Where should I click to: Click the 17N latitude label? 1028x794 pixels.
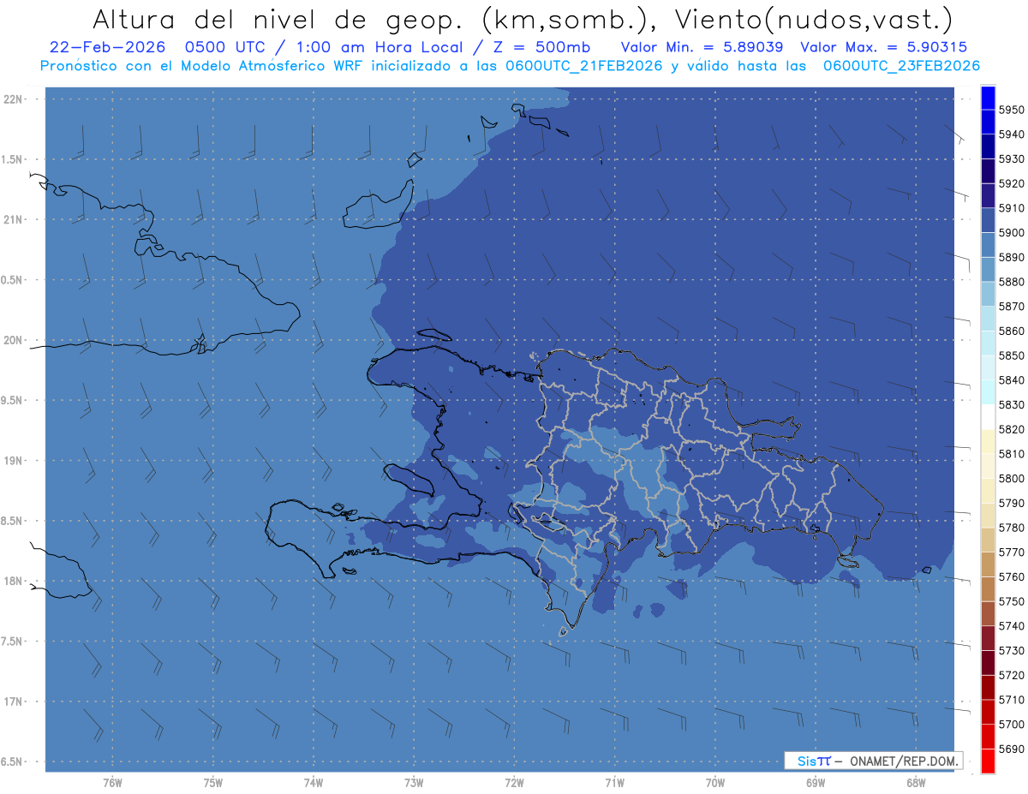click(12, 701)
